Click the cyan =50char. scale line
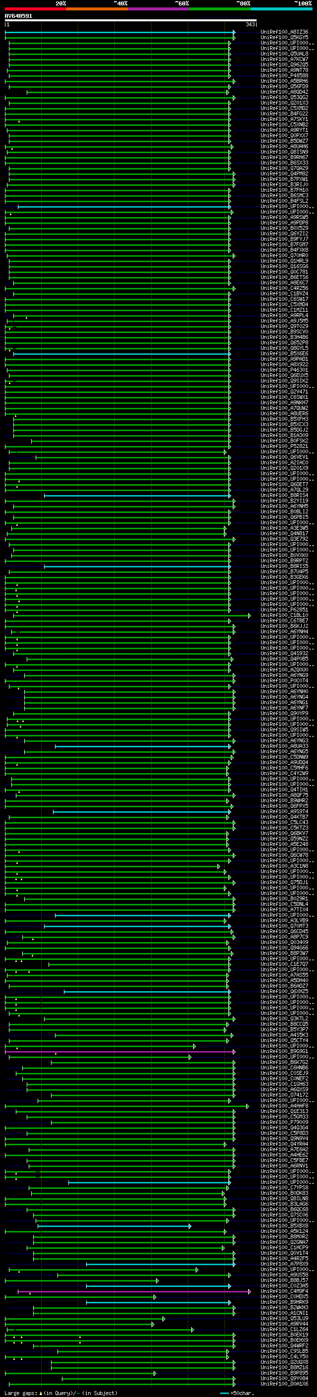Image resolution: width=317 pixels, height=1397 pixels. pos(224,1393)
